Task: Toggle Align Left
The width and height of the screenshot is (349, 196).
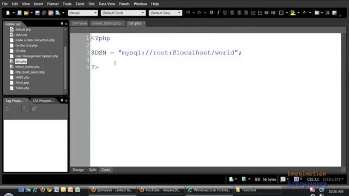Action: coord(232,13)
